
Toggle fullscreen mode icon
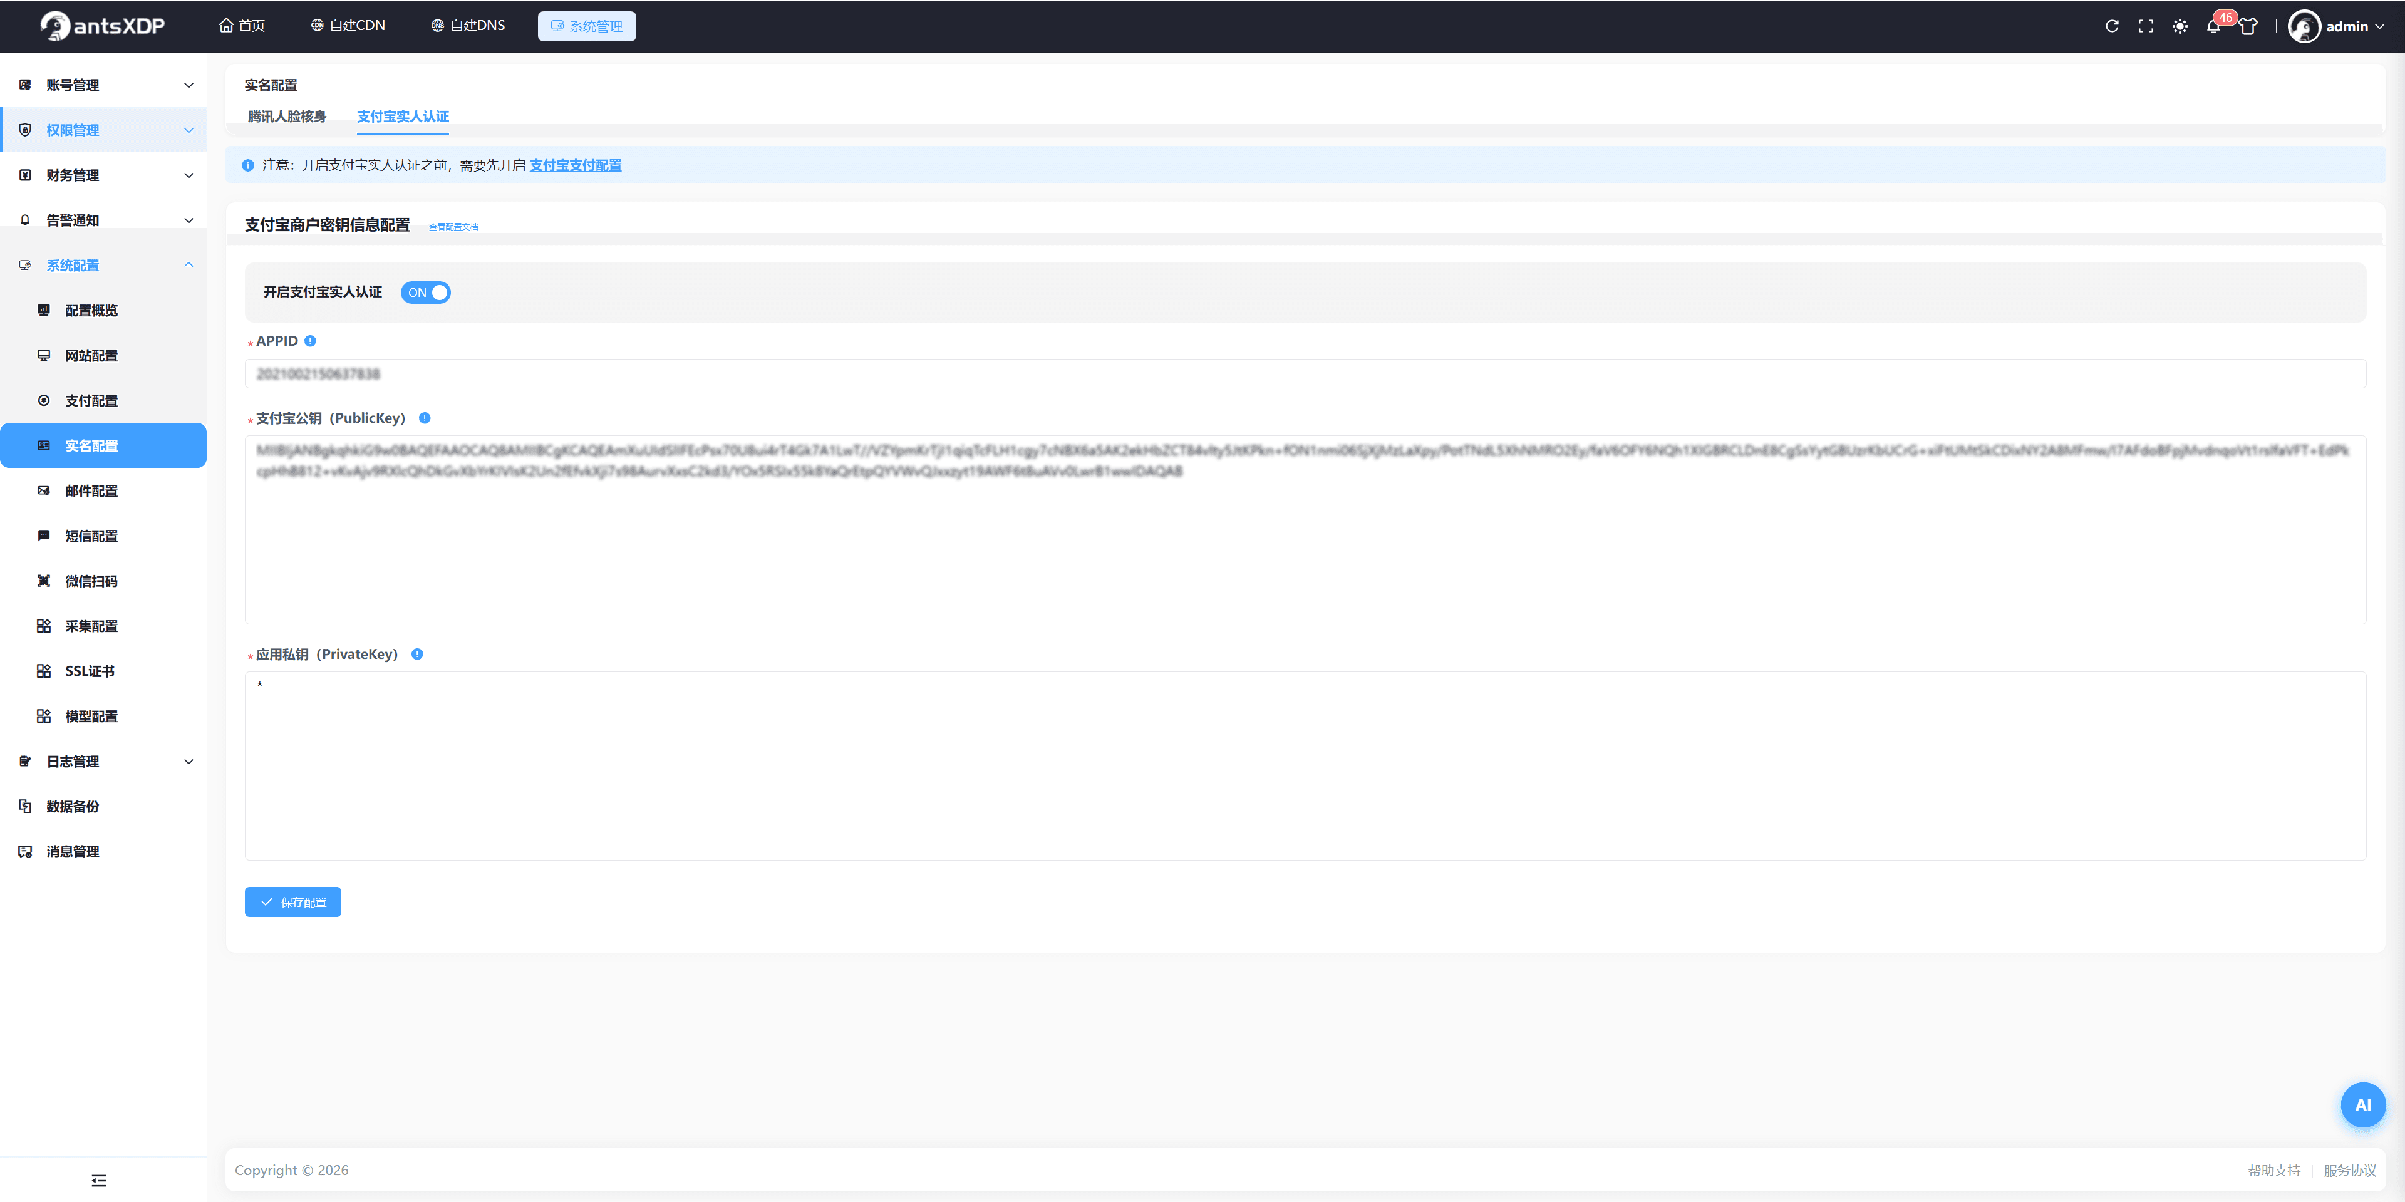click(2146, 26)
